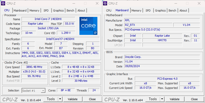Switch to Graphics tab in right window
Viewport: 205px width, 103px height.
click(x=160, y=11)
